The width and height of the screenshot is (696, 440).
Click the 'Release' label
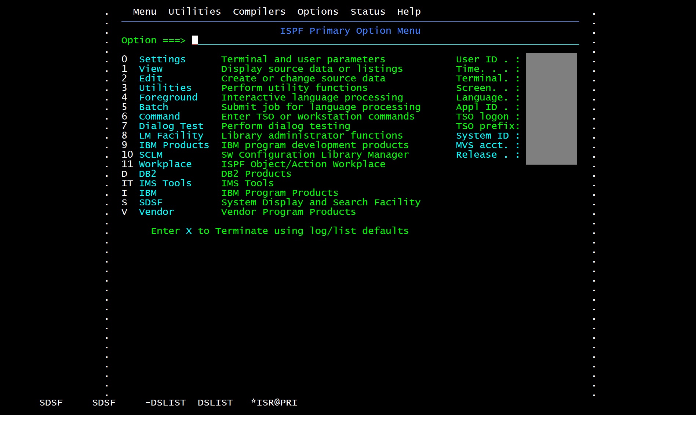pyautogui.click(x=476, y=155)
